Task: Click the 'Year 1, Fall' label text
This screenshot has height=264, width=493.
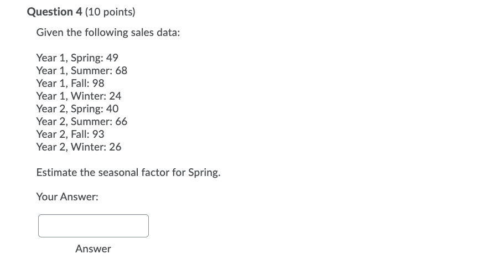Action: pos(61,84)
